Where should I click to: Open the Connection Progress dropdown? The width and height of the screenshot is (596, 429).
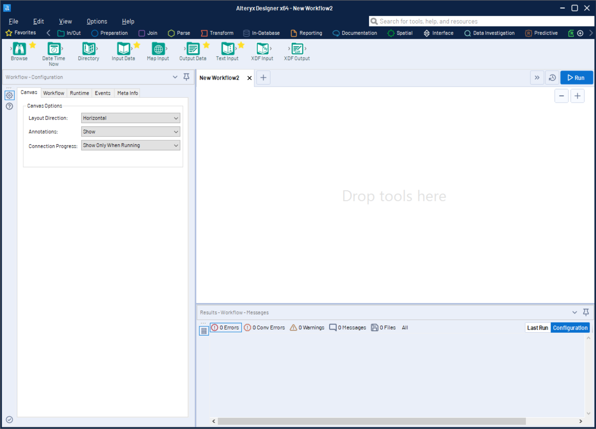click(131, 145)
